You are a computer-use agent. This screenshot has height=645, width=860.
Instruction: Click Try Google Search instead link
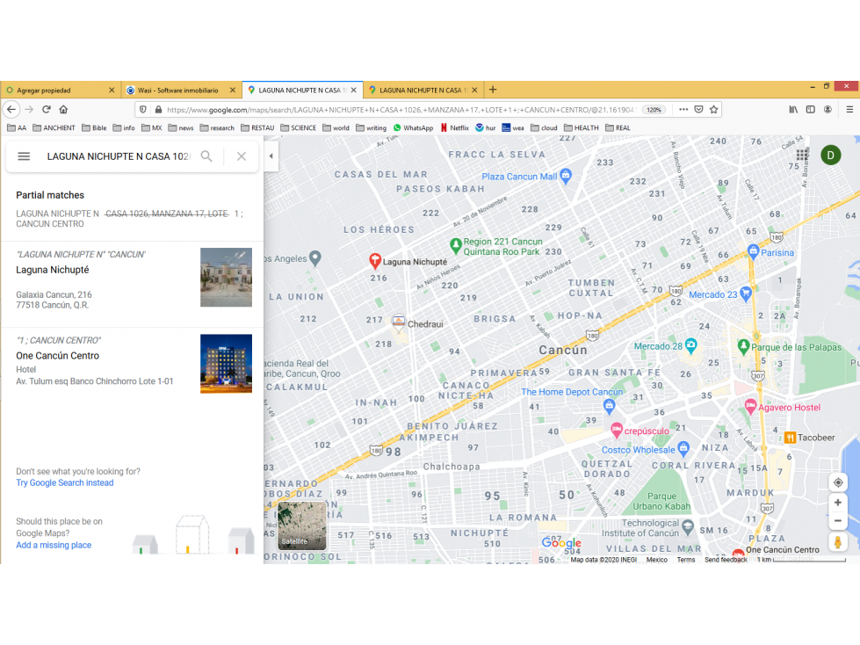click(x=65, y=482)
